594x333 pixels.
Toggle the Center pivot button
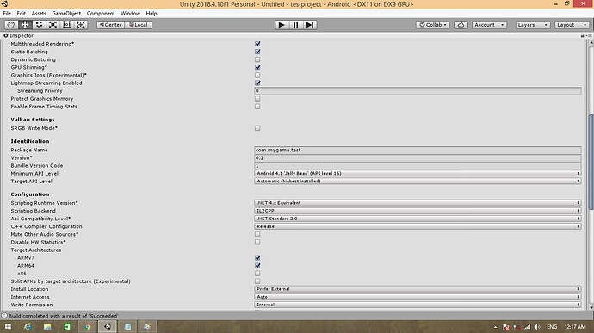[110, 25]
